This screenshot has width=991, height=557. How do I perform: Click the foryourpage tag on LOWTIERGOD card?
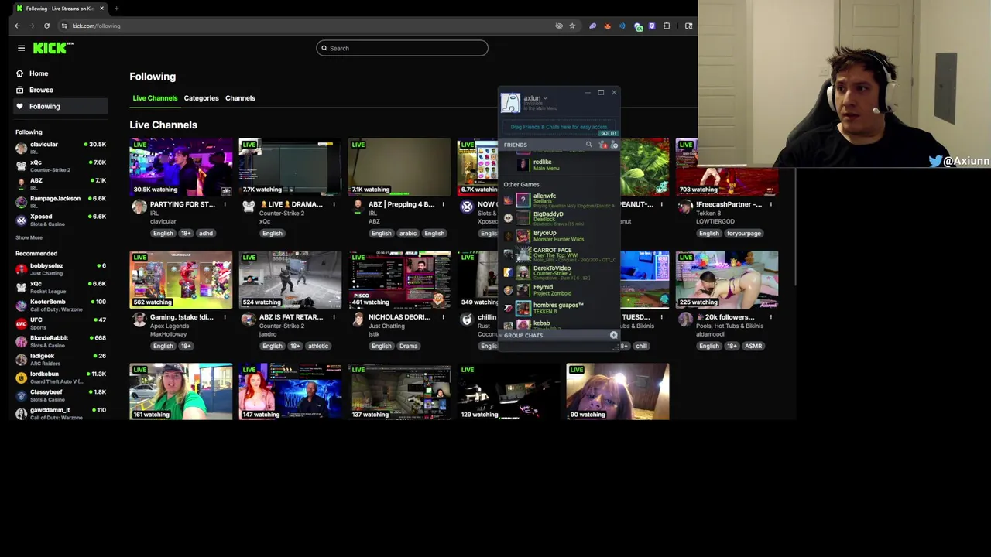click(744, 234)
